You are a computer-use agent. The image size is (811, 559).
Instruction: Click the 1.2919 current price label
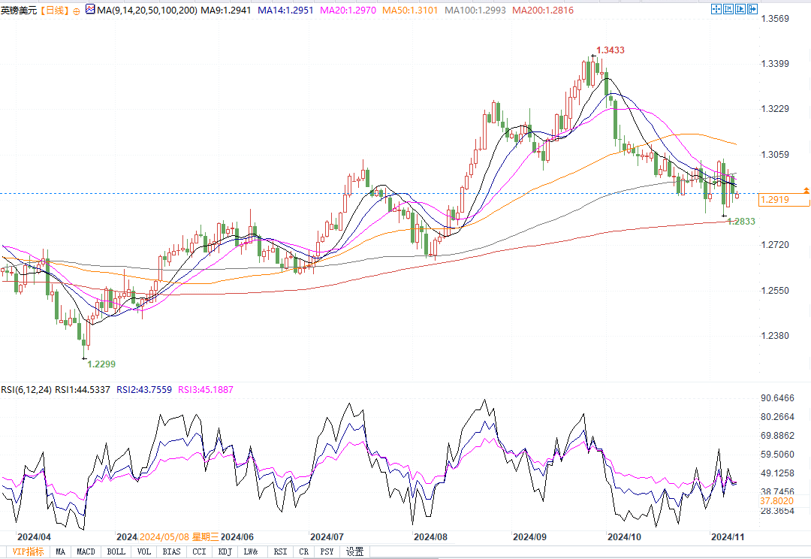point(773,200)
